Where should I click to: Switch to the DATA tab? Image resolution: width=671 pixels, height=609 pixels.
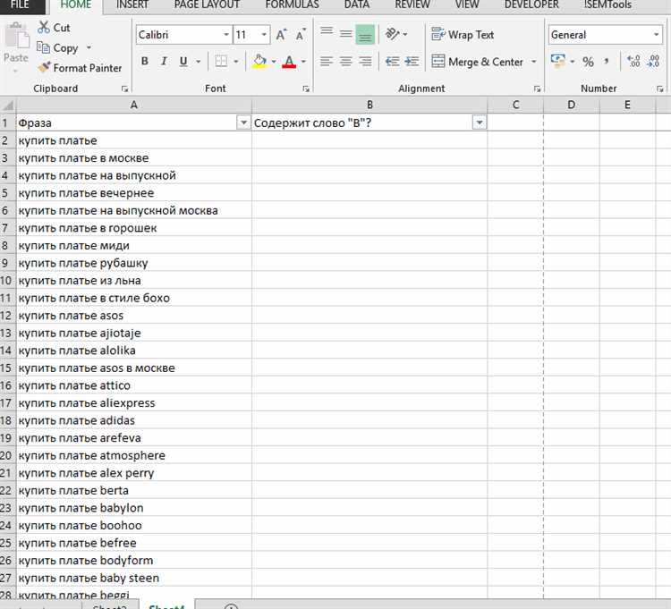pos(356,5)
